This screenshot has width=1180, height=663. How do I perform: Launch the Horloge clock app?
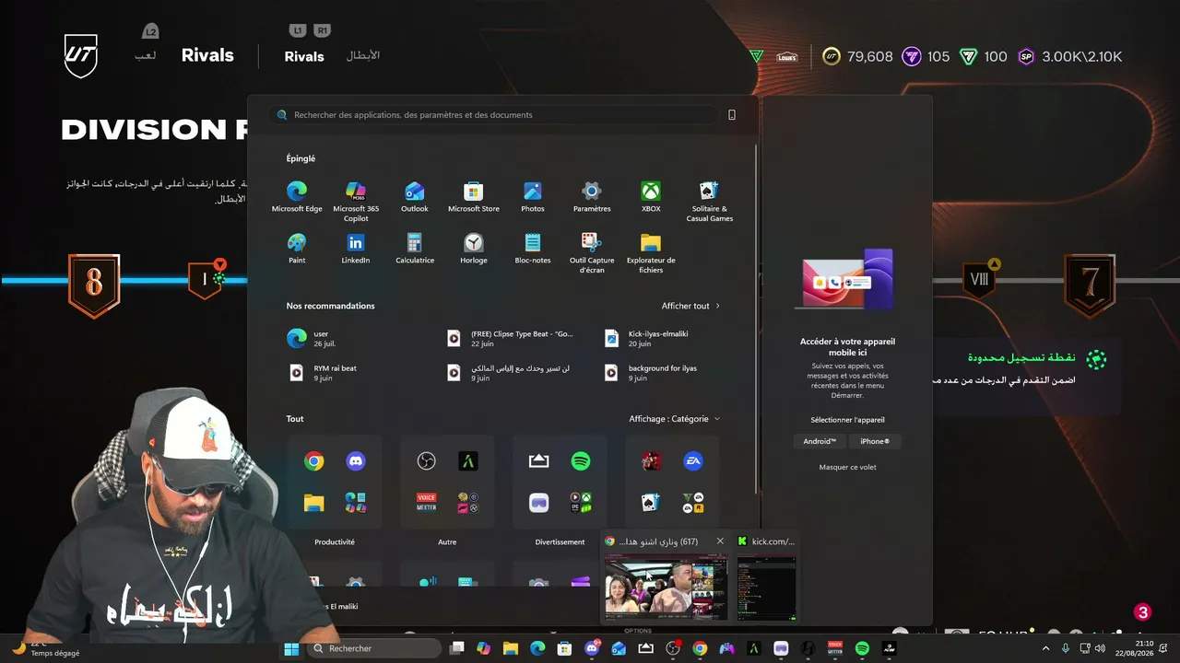(x=474, y=249)
